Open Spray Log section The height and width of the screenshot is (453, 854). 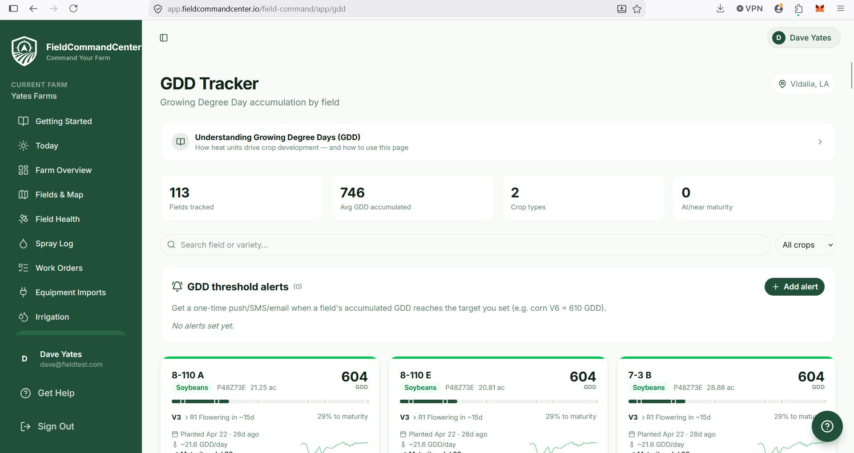[71, 243]
